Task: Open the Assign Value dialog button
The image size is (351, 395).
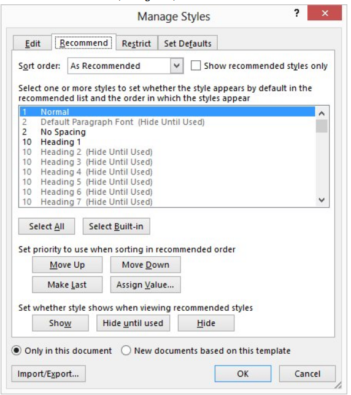Action: [x=145, y=284]
